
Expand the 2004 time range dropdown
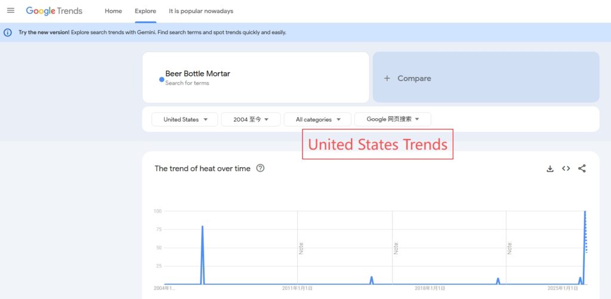pyautogui.click(x=251, y=119)
